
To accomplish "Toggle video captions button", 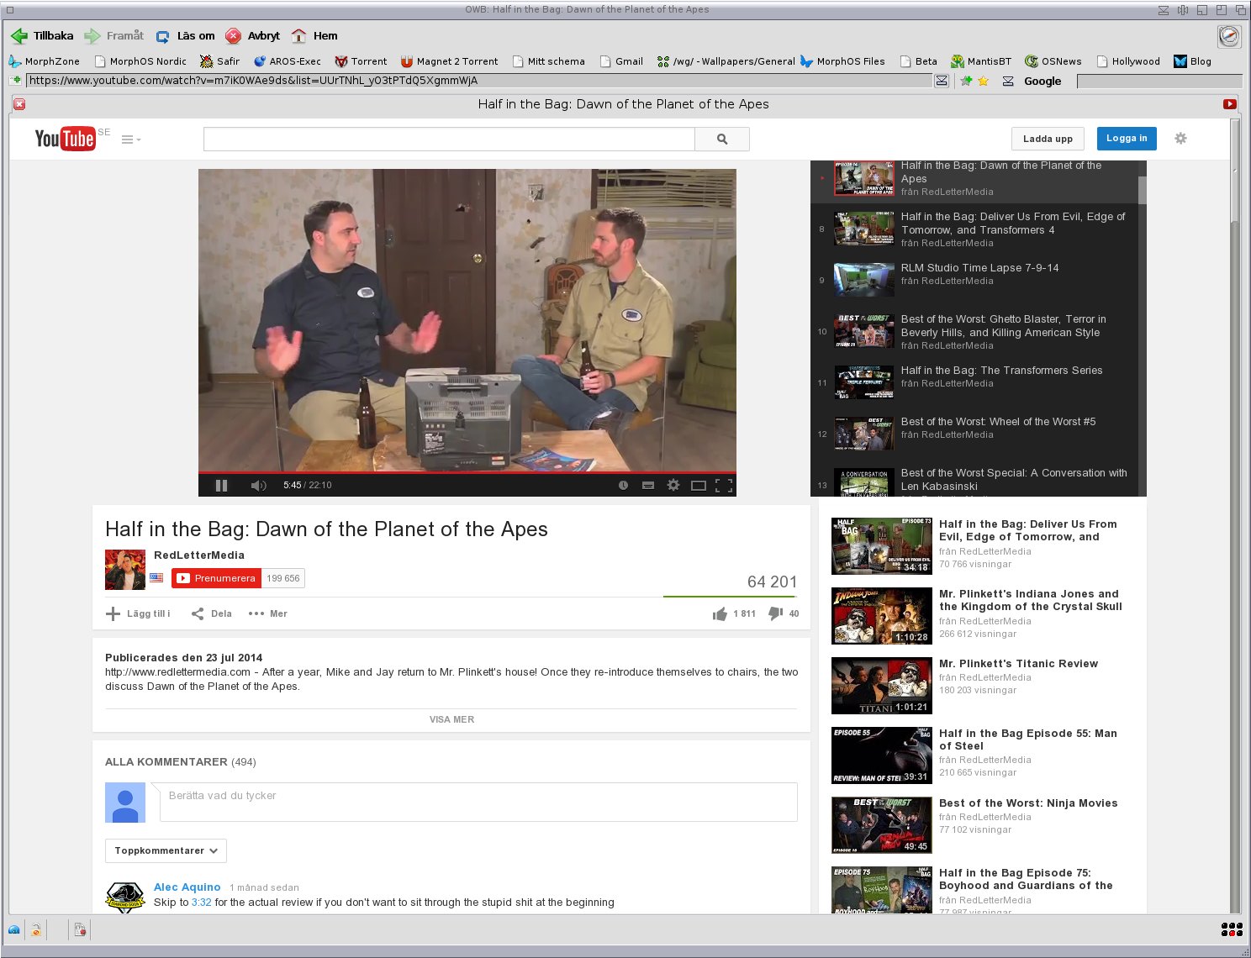I will [x=647, y=485].
